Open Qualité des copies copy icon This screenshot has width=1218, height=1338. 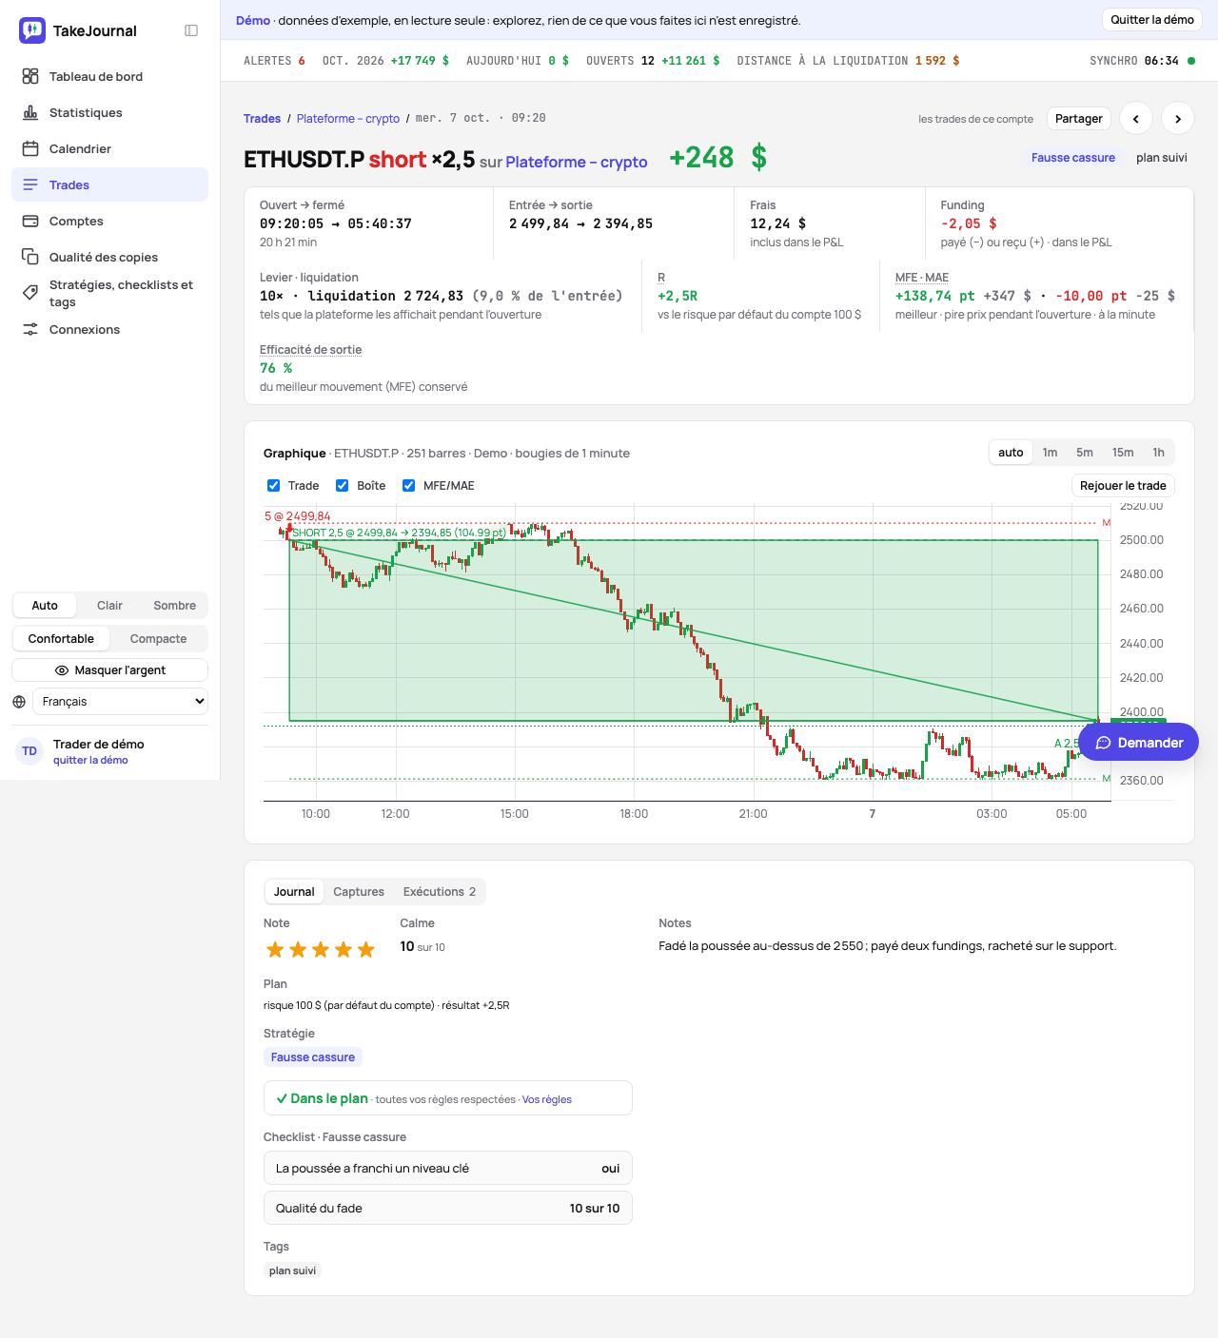tap(30, 257)
